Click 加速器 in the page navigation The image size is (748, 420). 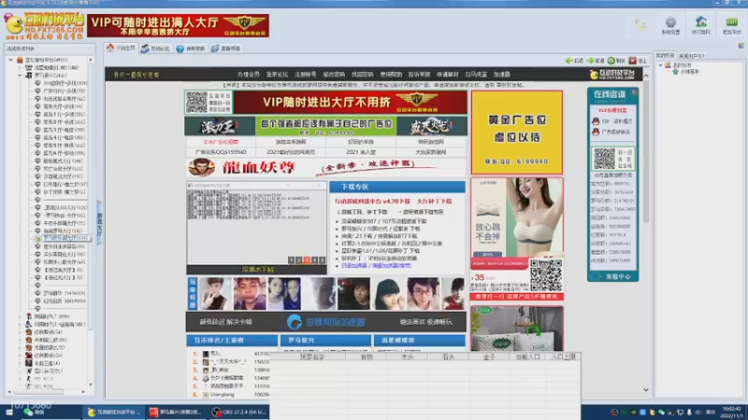point(502,75)
